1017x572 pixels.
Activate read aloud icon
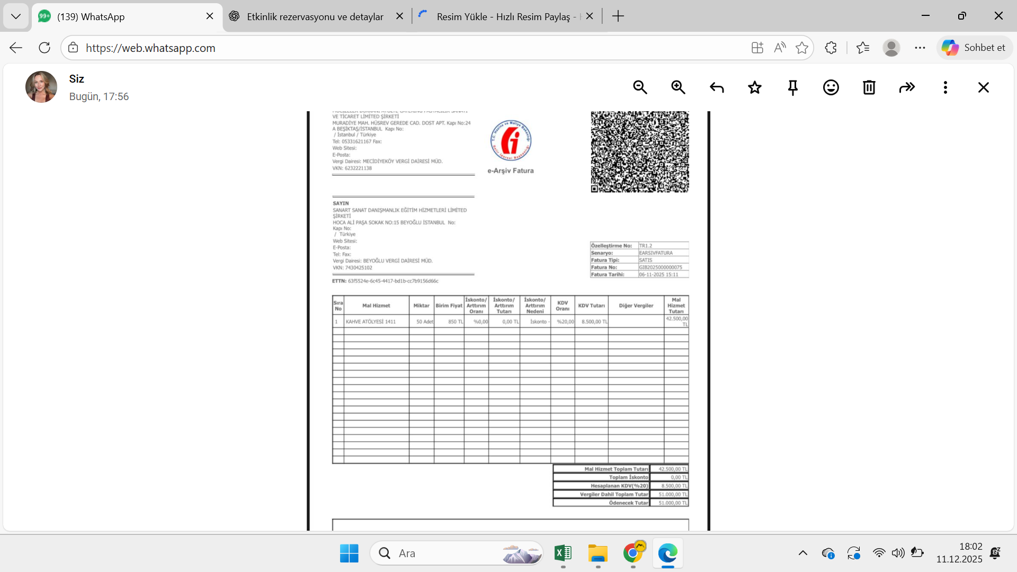tap(780, 48)
